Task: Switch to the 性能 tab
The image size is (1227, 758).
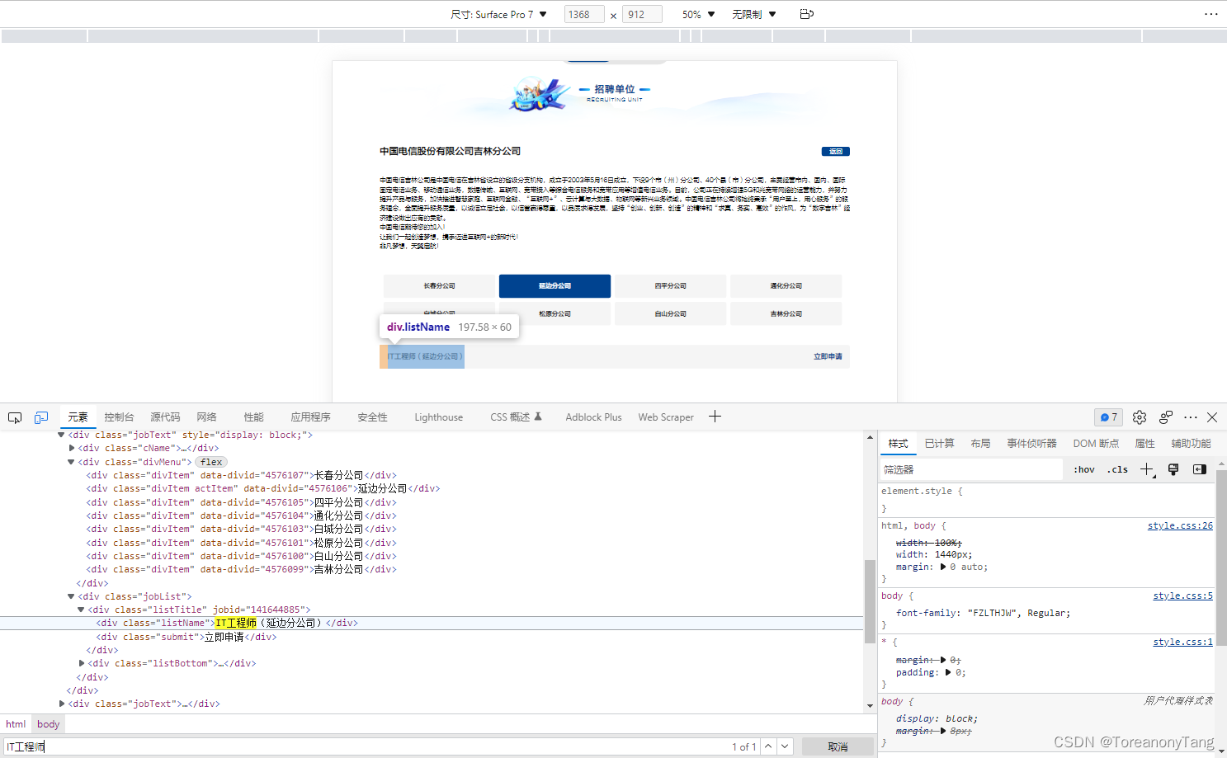Action: [253, 417]
